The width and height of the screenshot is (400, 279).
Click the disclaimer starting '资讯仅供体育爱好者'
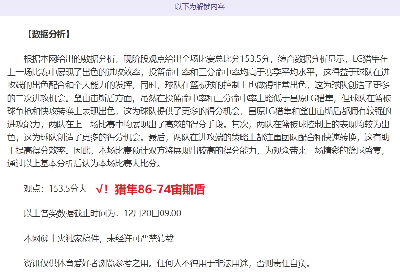[x=168, y=263]
